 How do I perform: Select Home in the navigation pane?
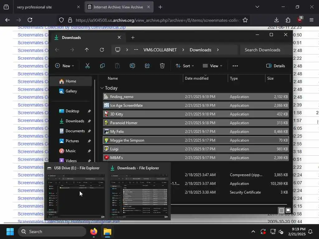click(70, 81)
